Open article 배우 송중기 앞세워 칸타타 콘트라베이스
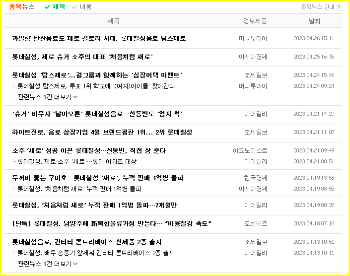 pos(95,253)
